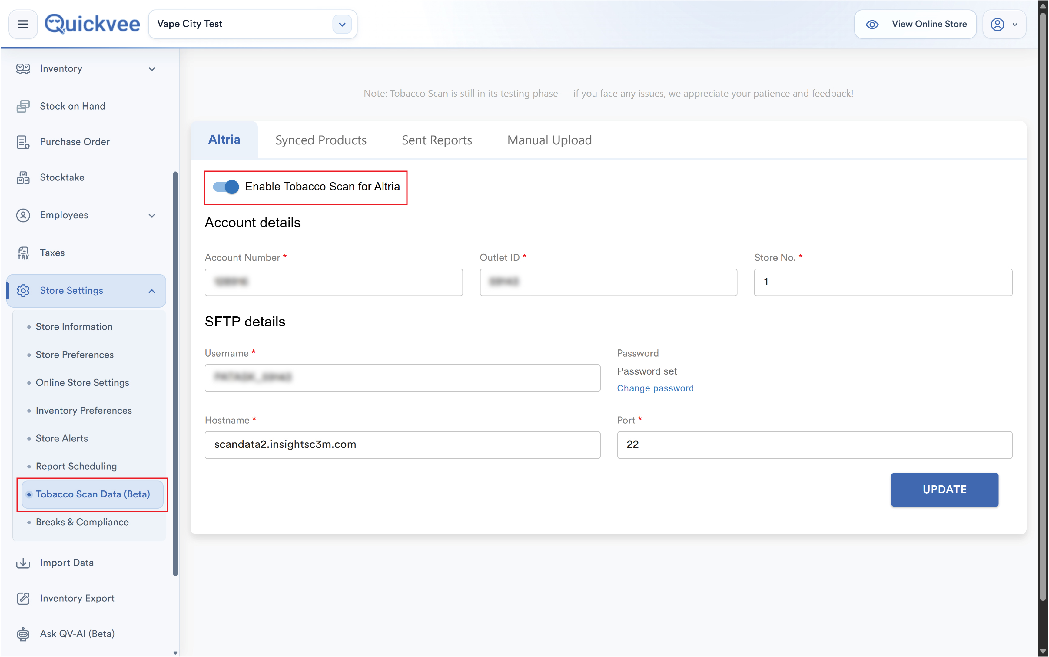
Task: Open Inventory Preferences
Action: 84,411
